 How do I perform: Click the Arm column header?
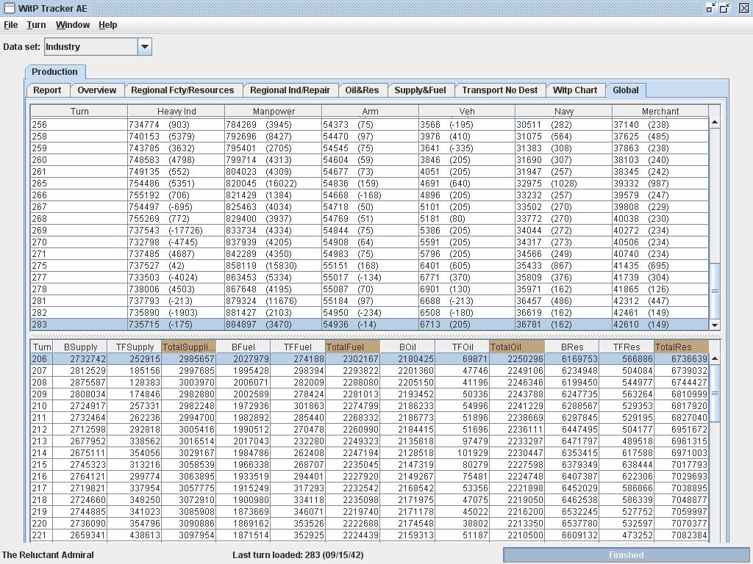(x=370, y=112)
